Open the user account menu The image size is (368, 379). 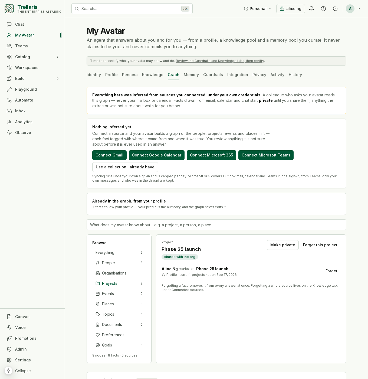tap(353, 9)
